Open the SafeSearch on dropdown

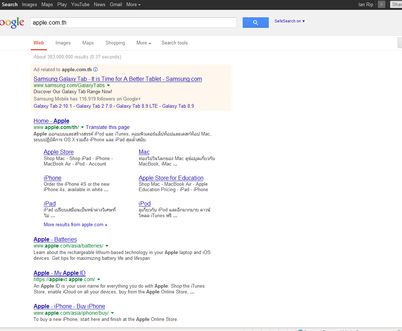pyautogui.click(x=289, y=21)
